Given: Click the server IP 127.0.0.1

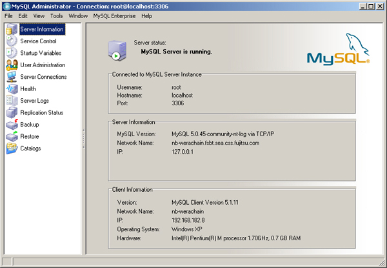Looking at the screenshot, I should pos(183,152).
